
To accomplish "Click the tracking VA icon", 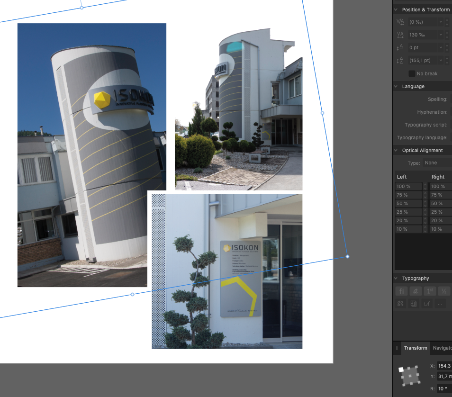I will pos(400,35).
